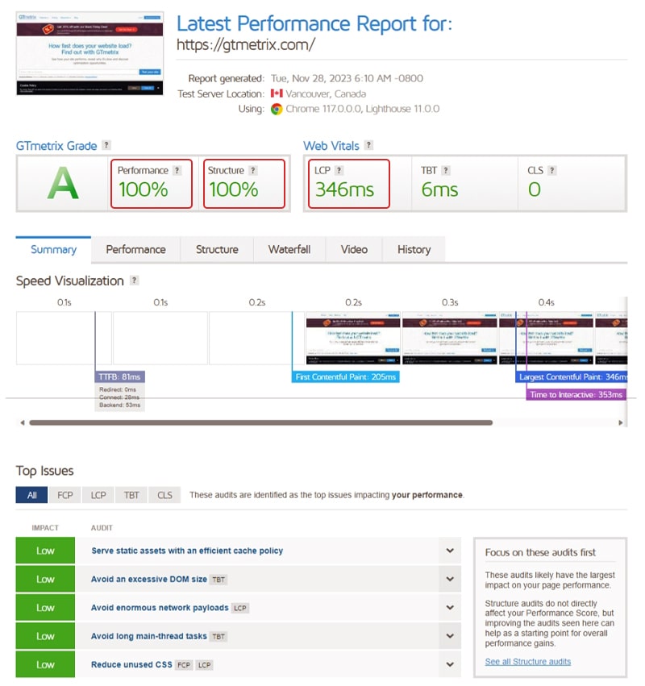The image size is (645, 686).
Task: Click the TBT tag on excessive DOM size row
Action: tap(218, 580)
